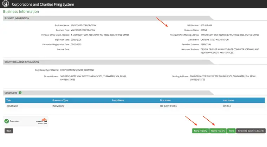Click the Print button

click(231, 131)
